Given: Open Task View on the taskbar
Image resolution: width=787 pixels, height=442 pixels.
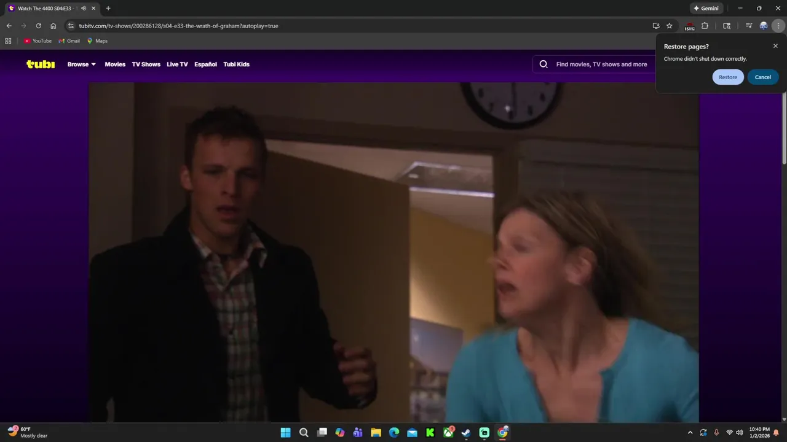Looking at the screenshot, I should click(322, 433).
